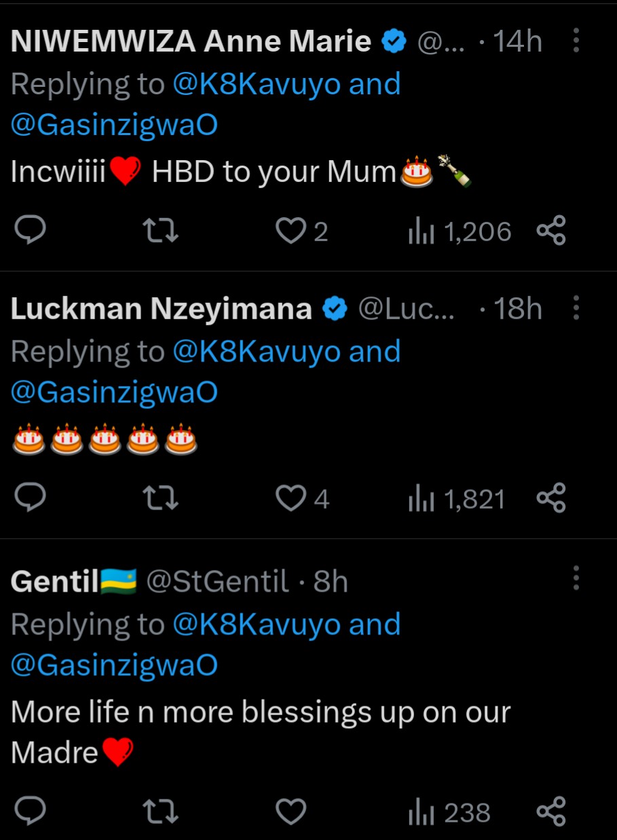617x840 pixels.
Task: Open more options for NIWEMWIZA's tweet
Action: (x=576, y=42)
